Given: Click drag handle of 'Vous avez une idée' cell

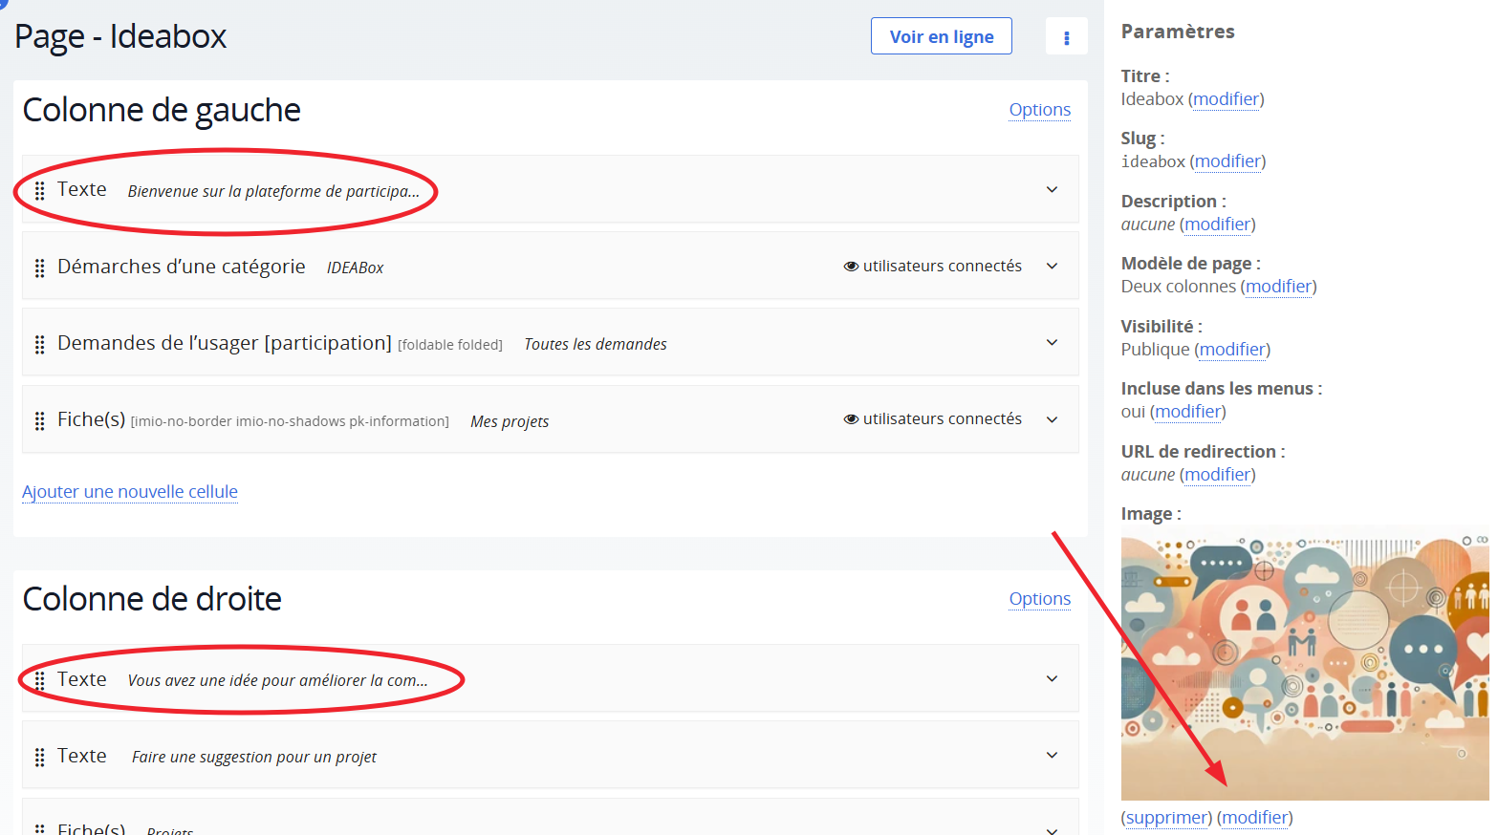Looking at the screenshot, I should (39, 680).
